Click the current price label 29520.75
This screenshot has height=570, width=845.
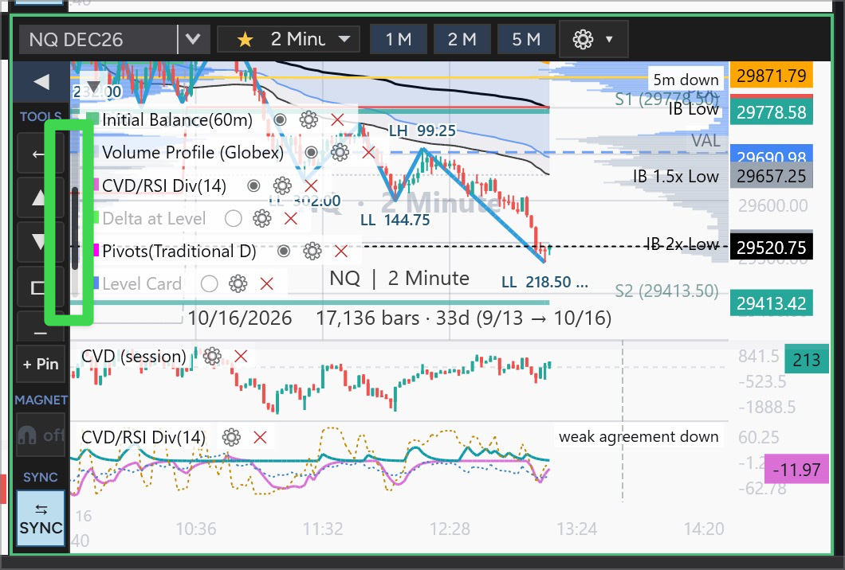tap(771, 248)
